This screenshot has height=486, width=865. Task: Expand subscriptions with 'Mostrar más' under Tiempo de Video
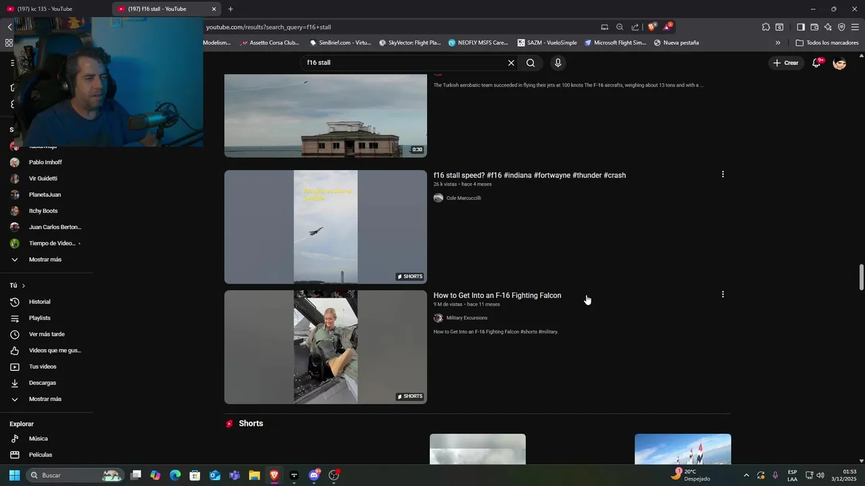point(46,260)
